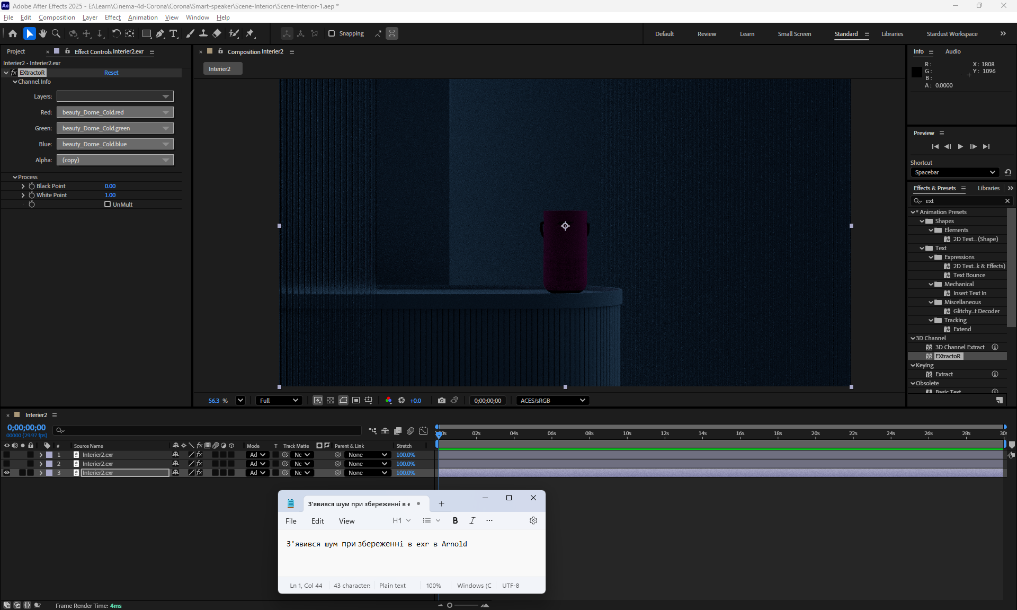Viewport: 1017px width, 610px height.
Task: Select the Brush tool
Action: (x=190, y=33)
